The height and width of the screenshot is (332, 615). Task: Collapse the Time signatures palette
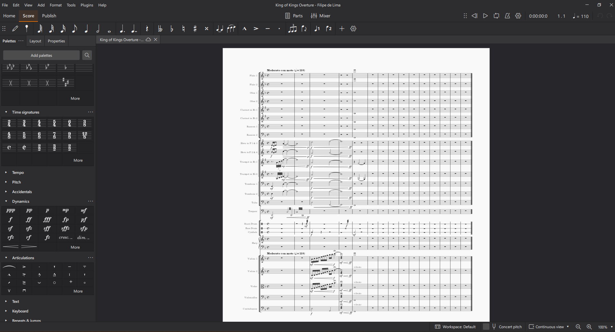point(6,112)
